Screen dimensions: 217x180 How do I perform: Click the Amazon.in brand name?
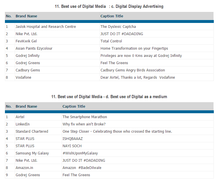25,168
